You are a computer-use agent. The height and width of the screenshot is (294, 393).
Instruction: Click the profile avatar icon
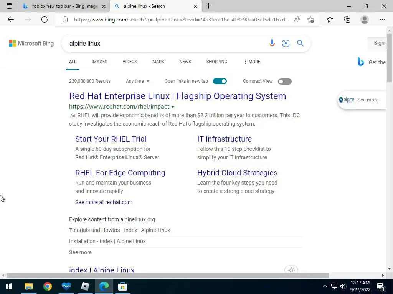pyautogui.click(x=365, y=20)
